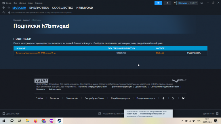Click the Steam logo in the footer

pyautogui.click(x=179, y=80)
